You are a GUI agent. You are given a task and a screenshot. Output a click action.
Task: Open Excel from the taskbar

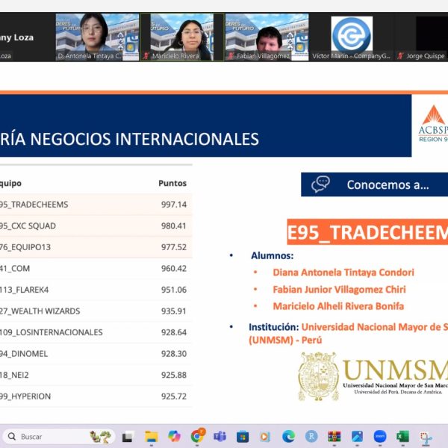pos(402,437)
